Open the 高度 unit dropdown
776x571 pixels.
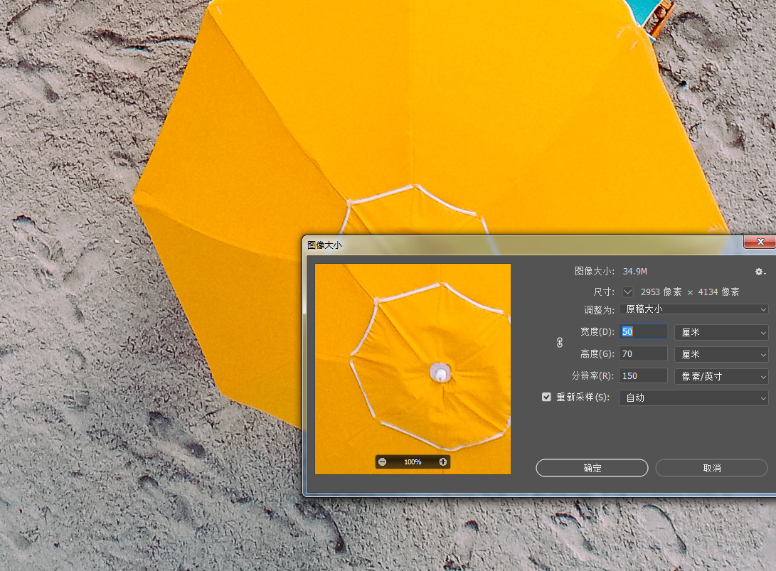click(x=721, y=354)
